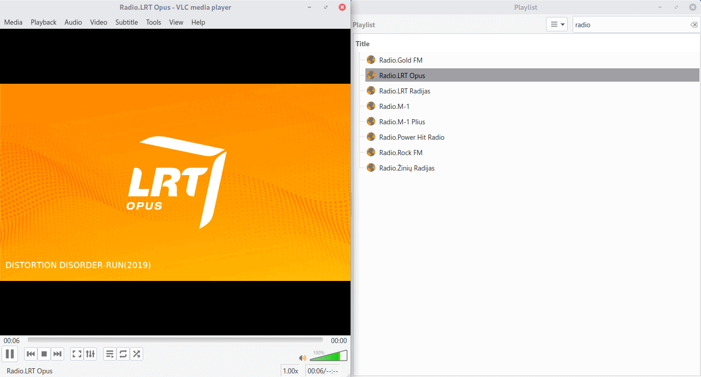Click the globe icon beside Radio.M-1 Plius
The width and height of the screenshot is (701, 377).
click(371, 121)
